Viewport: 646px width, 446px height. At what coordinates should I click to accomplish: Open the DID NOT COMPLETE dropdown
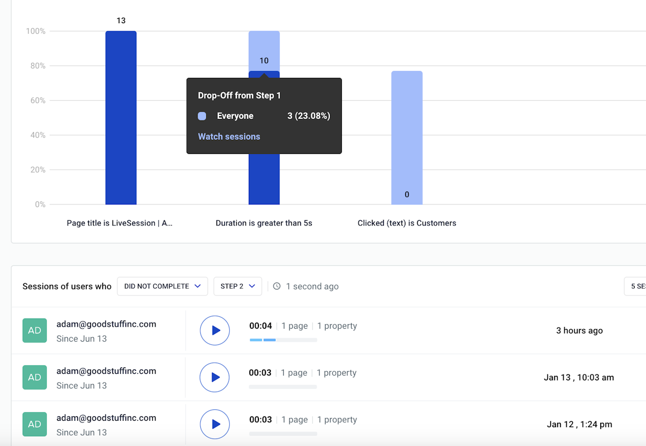point(162,286)
